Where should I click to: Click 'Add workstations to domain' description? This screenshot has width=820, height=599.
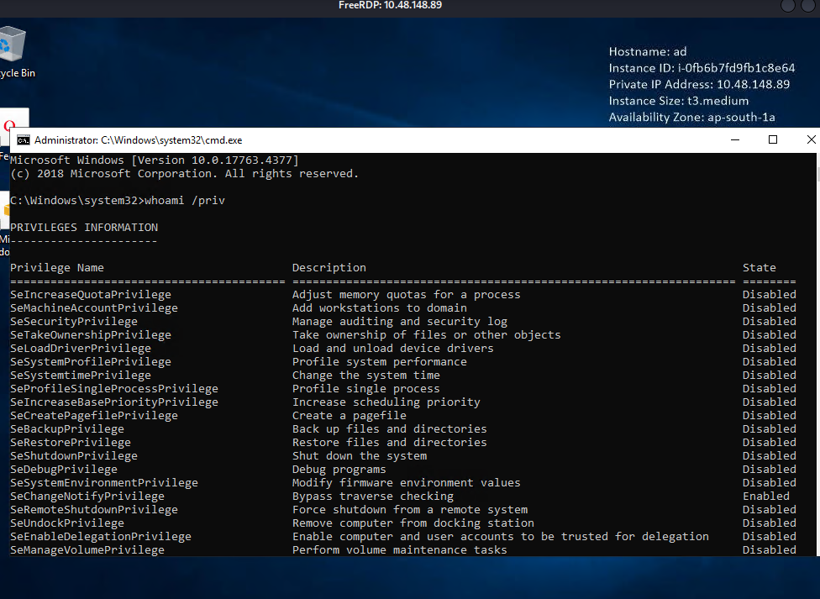(x=380, y=308)
